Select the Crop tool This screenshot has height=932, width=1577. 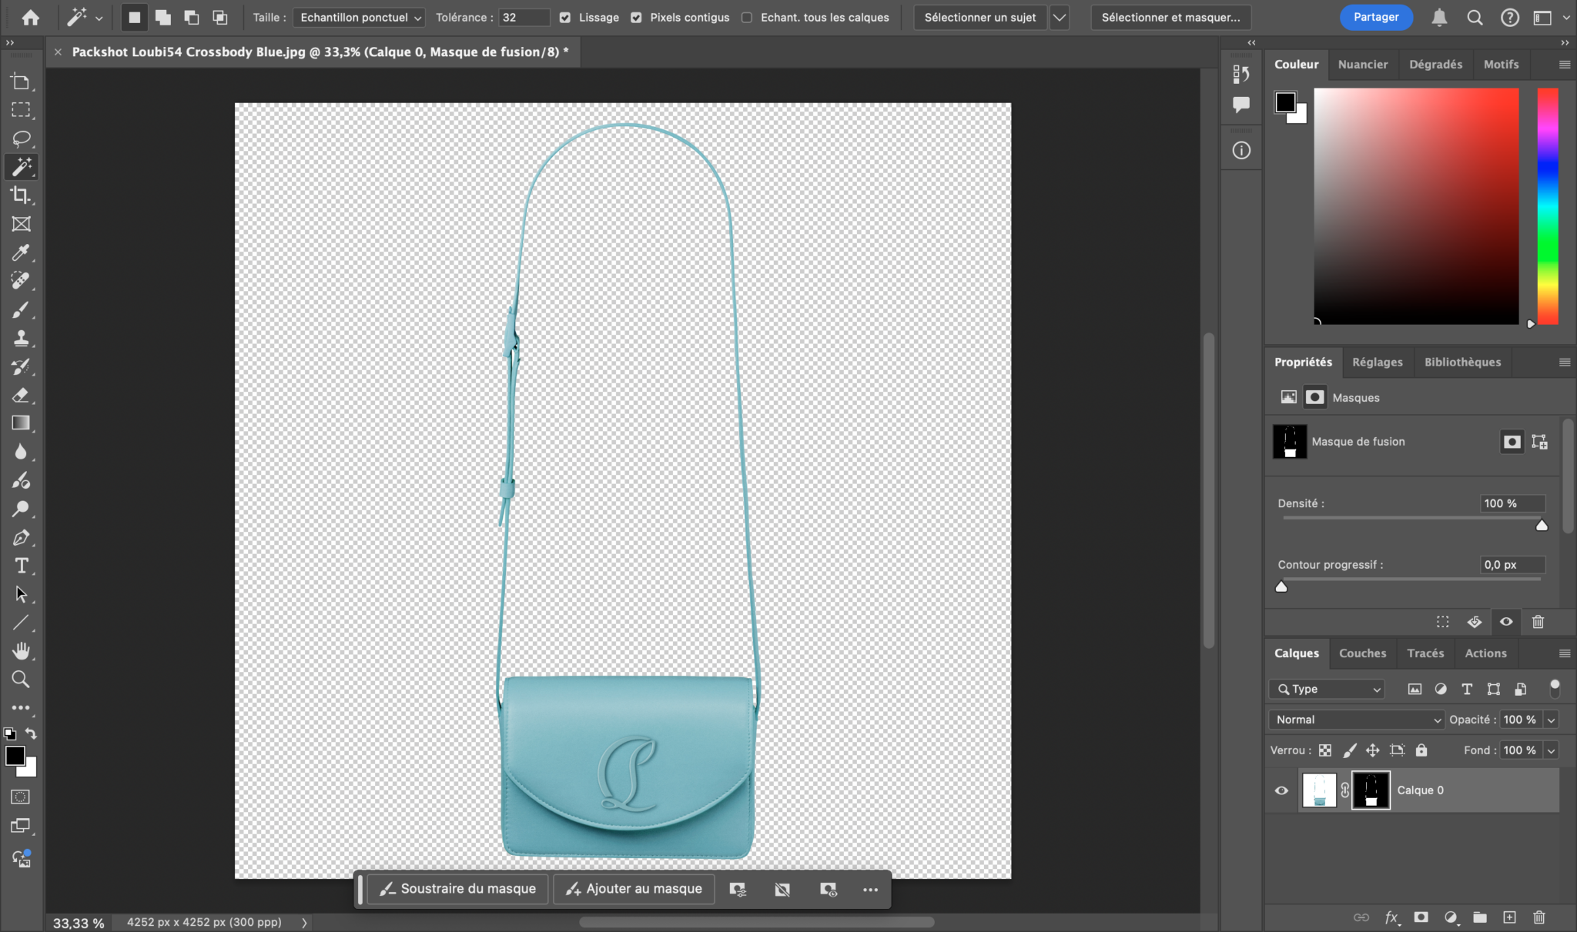tap(21, 195)
